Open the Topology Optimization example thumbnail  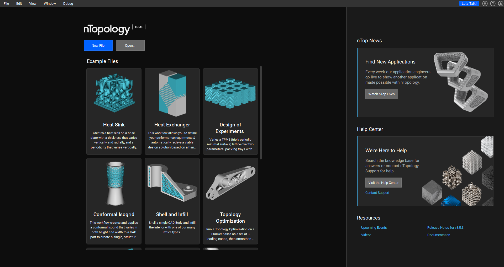(230, 183)
